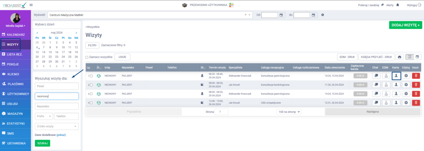
Task: Click the FILTRY button
Action: pos(92,45)
